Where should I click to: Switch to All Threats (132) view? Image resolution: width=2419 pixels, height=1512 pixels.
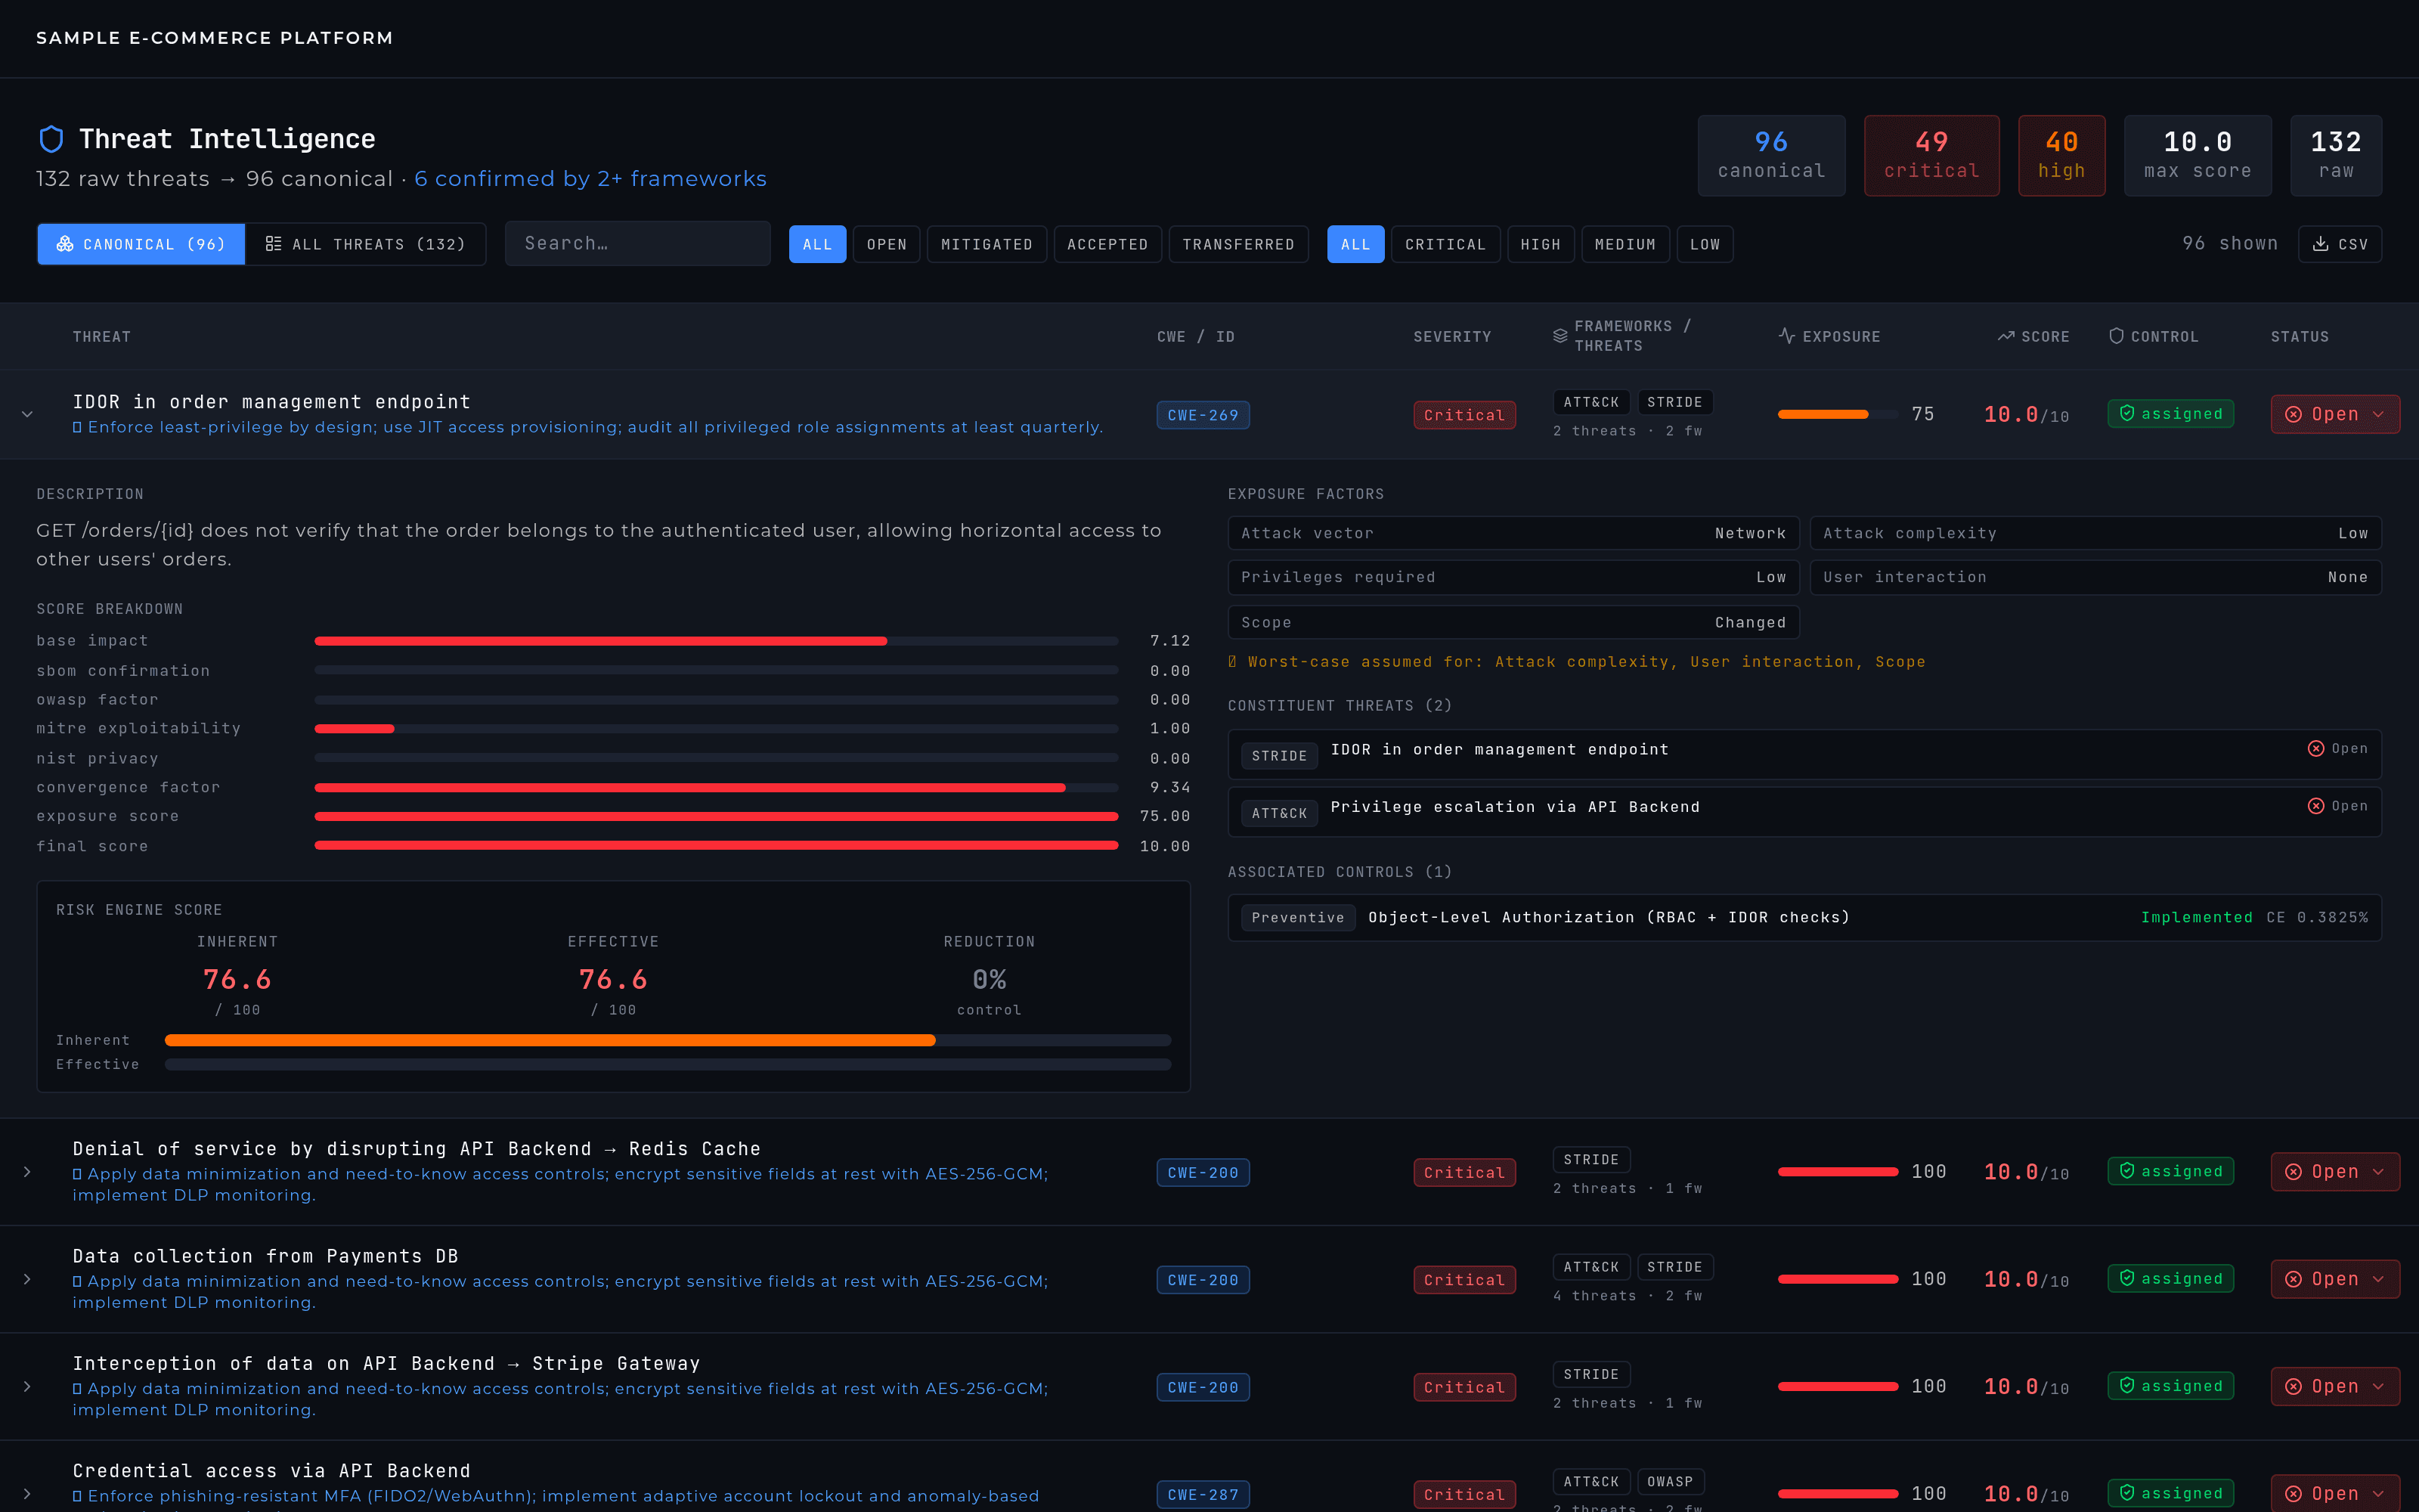[366, 244]
